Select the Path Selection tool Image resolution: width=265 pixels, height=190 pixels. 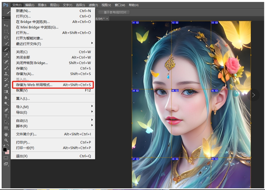[x=6, y=122]
